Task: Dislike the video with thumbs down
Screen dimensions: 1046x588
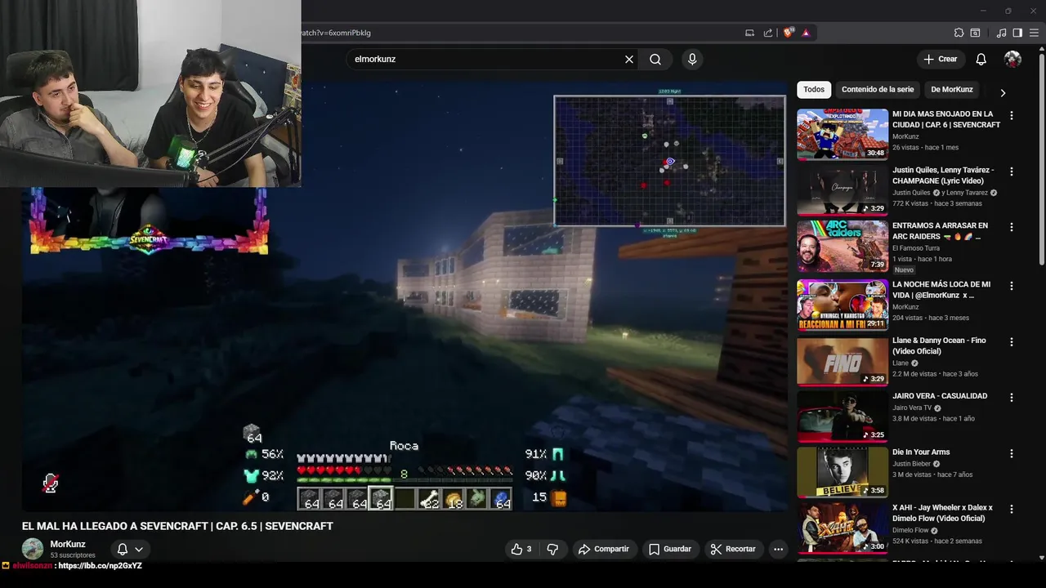Action: (552, 549)
